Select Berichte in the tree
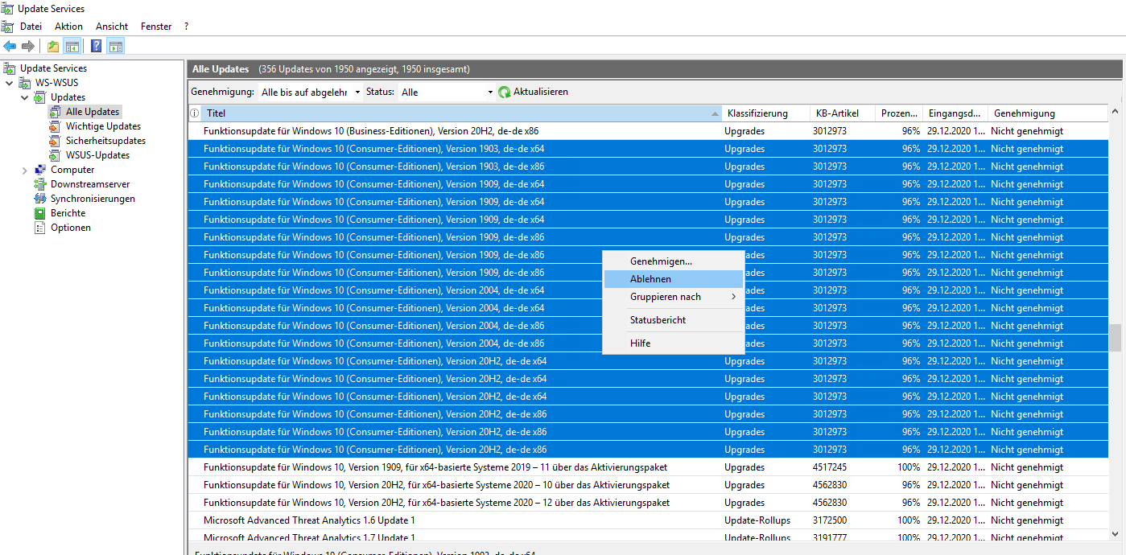 [68, 213]
